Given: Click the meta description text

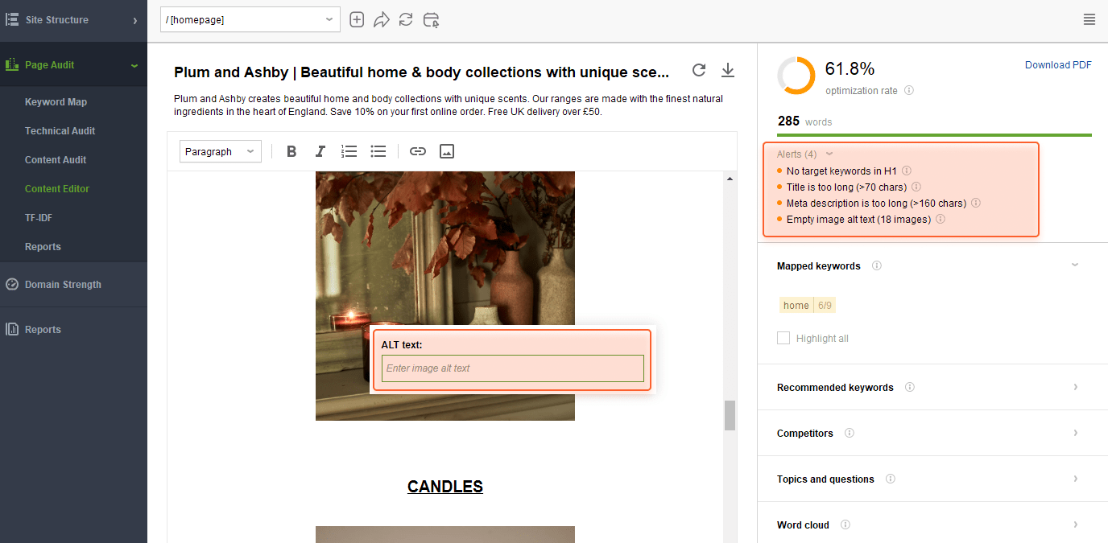Looking at the screenshot, I should point(449,105).
